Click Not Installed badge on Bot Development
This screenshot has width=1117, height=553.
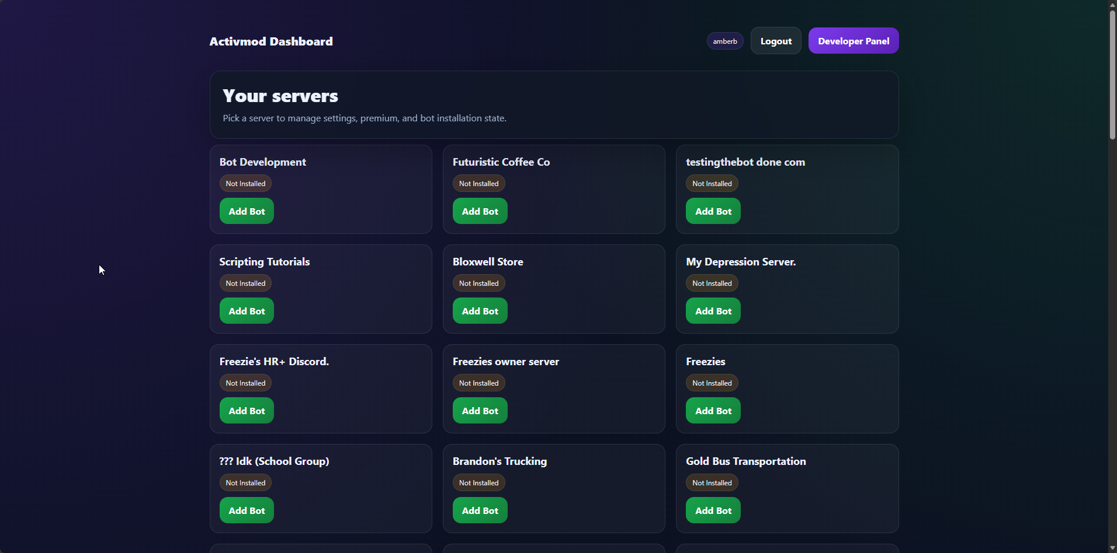pyautogui.click(x=245, y=184)
